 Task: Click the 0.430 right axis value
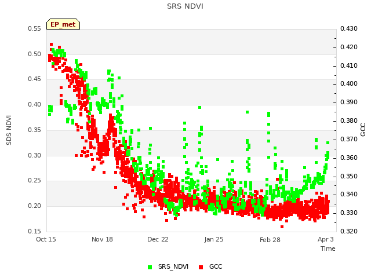click(349, 28)
